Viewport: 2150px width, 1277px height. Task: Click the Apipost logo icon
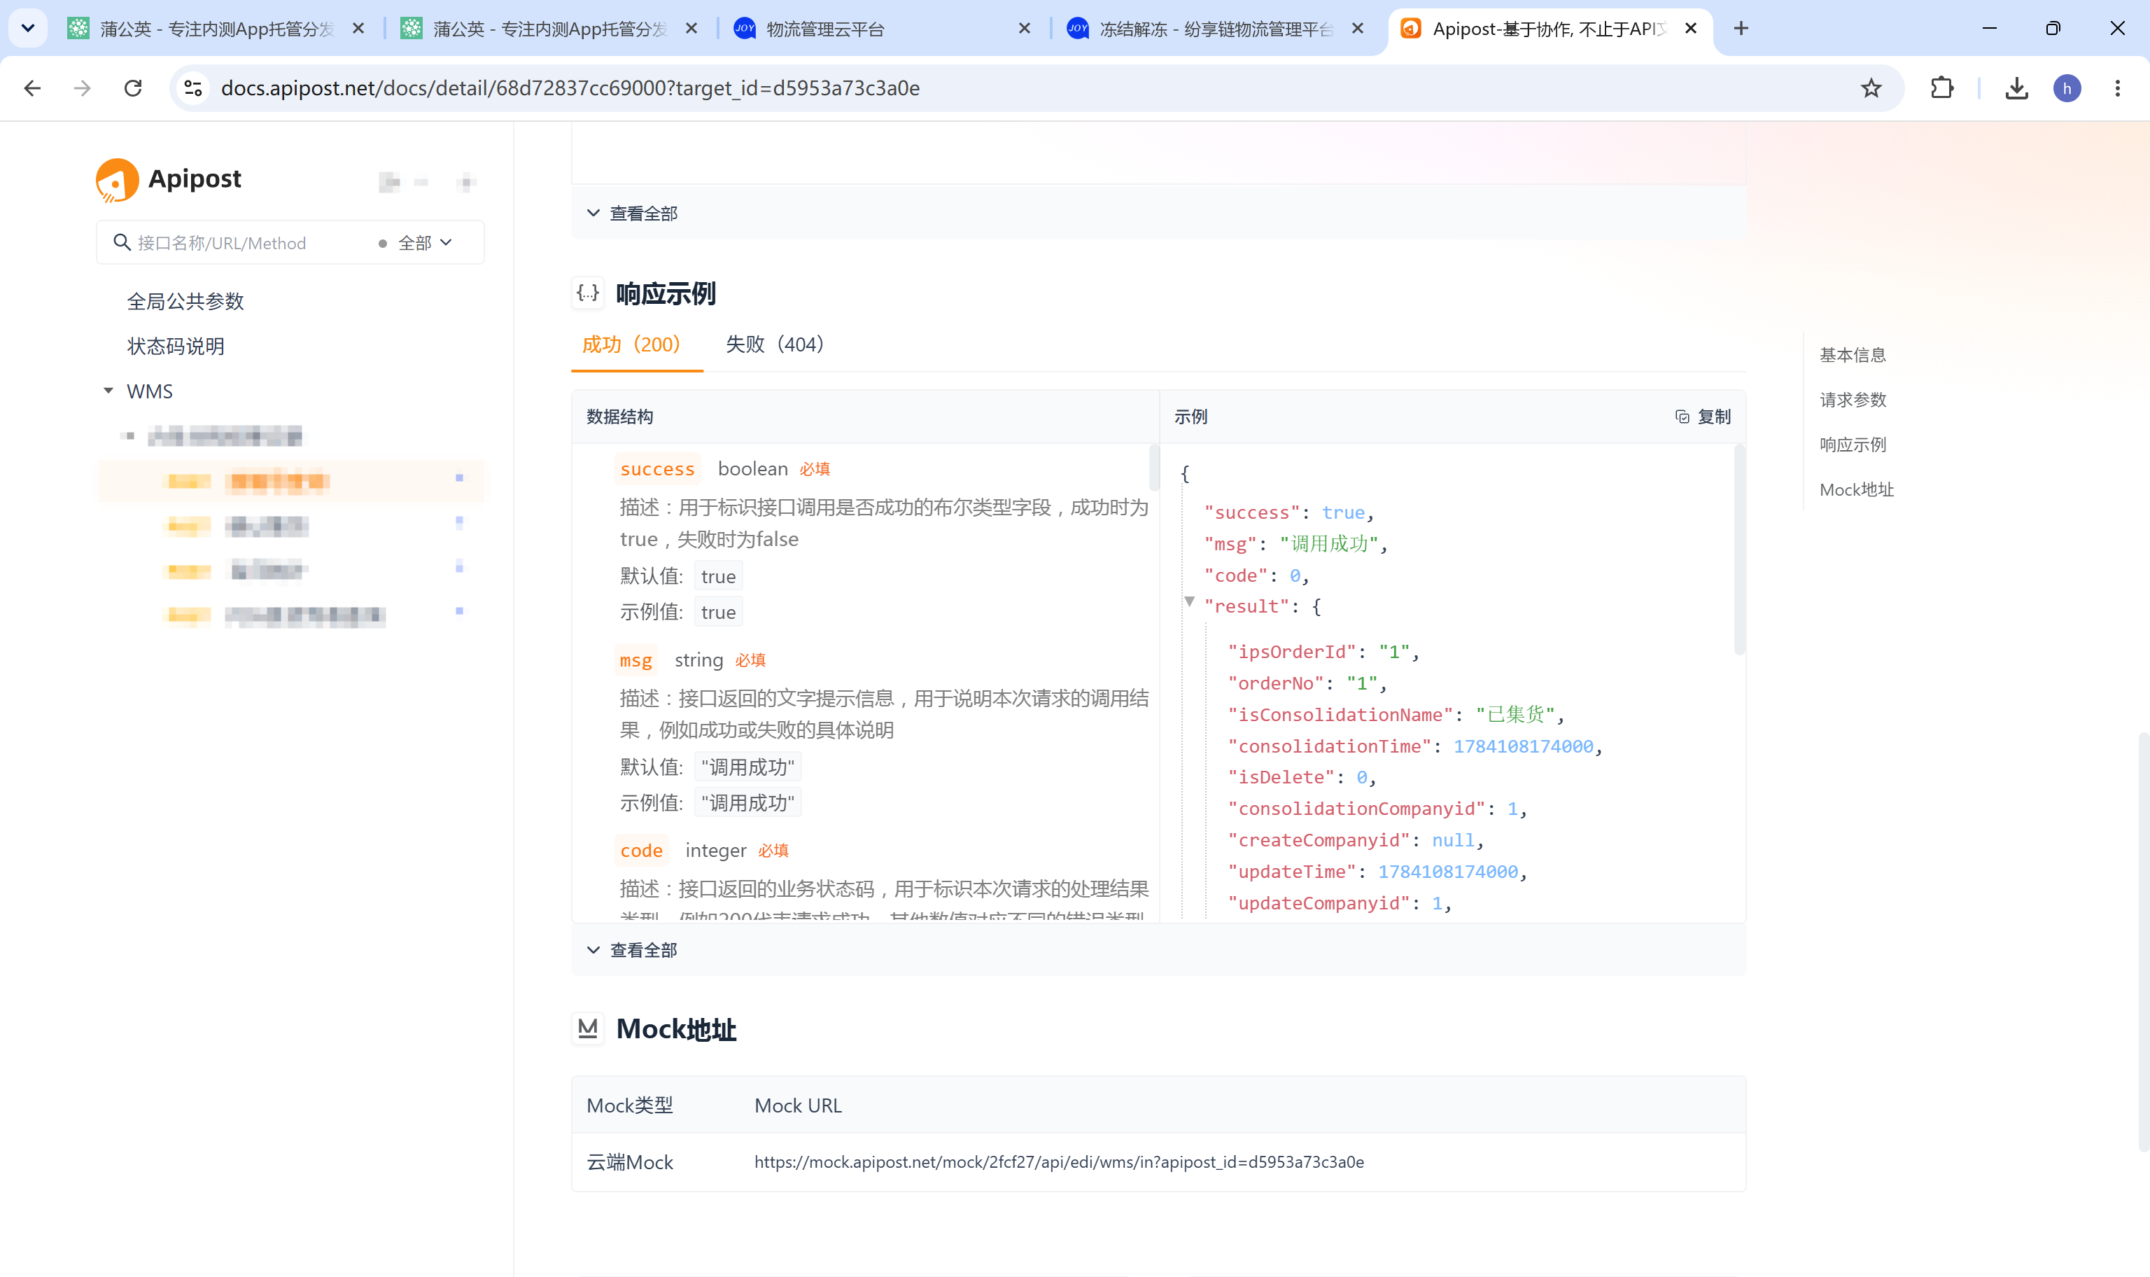pos(117,180)
